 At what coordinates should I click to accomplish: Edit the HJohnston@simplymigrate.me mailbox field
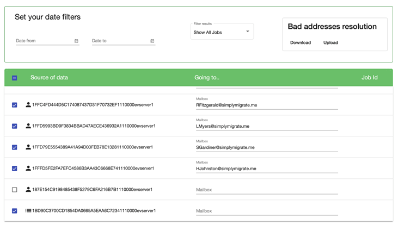(266, 169)
